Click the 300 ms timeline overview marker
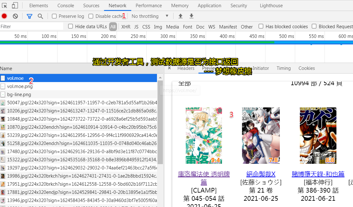Image resolution: width=353 pixels, height=207 pixels. pyautogui.click(x=168, y=36)
